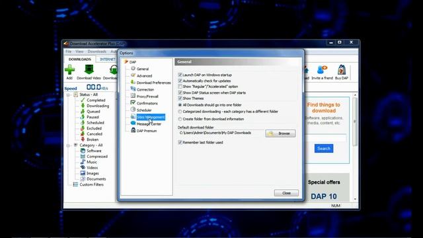Image resolution: width=423 pixels, height=238 pixels.
Task: Select Documents category in sidebar
Action: pyautogui.click(x=96, y=179)
